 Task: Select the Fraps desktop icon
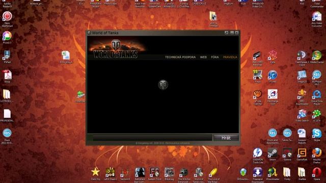(x=257, y=75)
